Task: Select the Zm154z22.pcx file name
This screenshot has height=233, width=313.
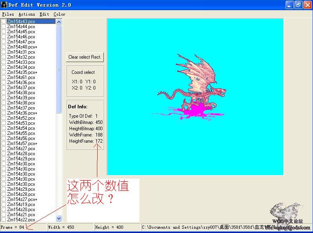Action: (21, 220)
